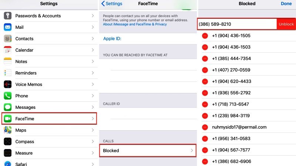This screenshot has width=296, height=166.
Task: Open the Blocked list via its chevron
Action: pyautogui.click(x=192, y=151)
